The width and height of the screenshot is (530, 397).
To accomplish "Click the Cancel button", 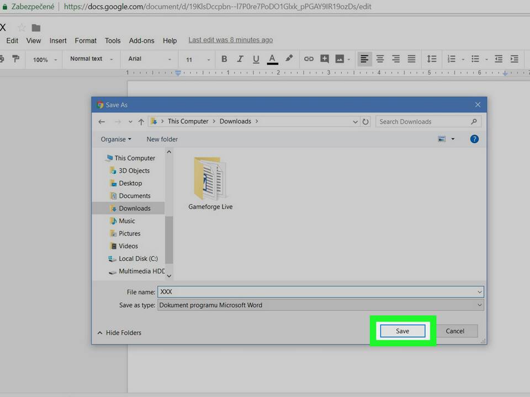I will (455, 331).
